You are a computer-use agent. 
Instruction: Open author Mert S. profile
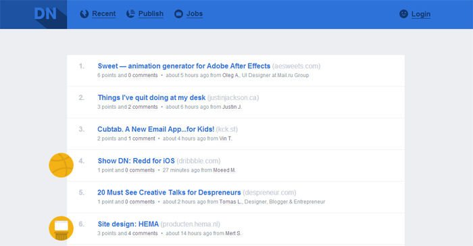coord(233,233)
